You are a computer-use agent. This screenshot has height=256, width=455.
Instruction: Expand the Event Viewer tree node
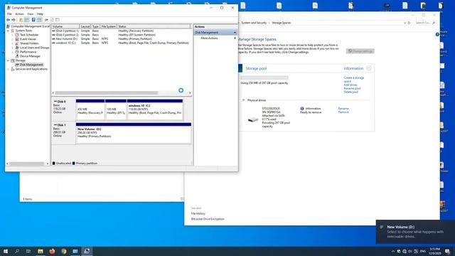coord(13,39)
